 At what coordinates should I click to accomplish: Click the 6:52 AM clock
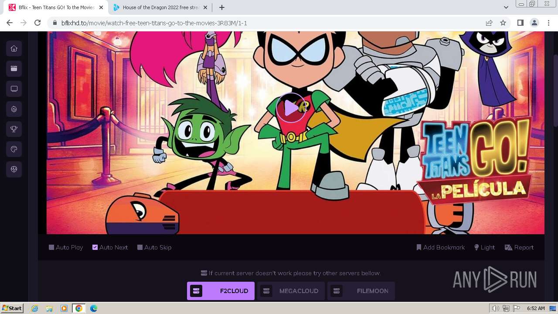point(536,308)
